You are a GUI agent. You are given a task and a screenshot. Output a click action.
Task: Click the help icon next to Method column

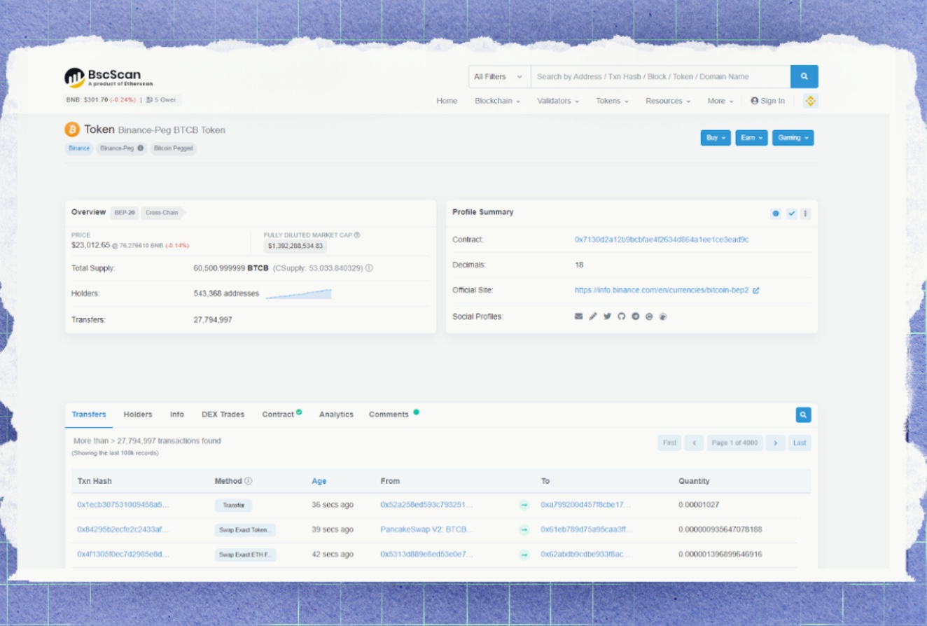(249, 481)
